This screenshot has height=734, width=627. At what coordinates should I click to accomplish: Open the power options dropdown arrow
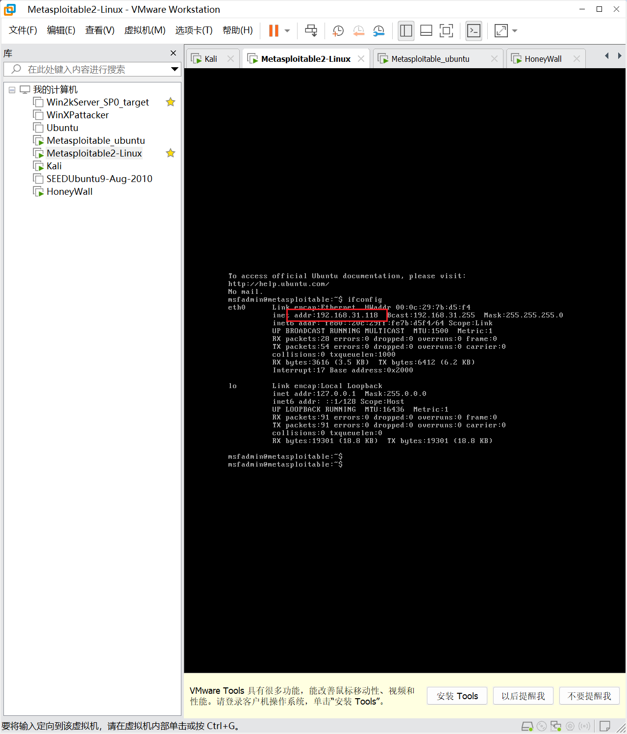(287, 31)
